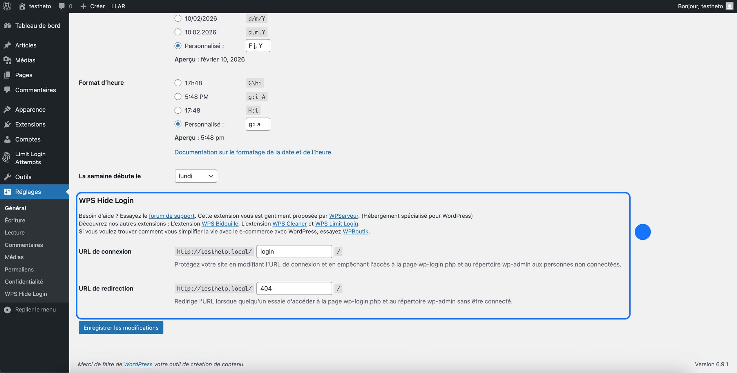Click the Extensions plugin icon
The image size is (737, 373).
(8, 124)
